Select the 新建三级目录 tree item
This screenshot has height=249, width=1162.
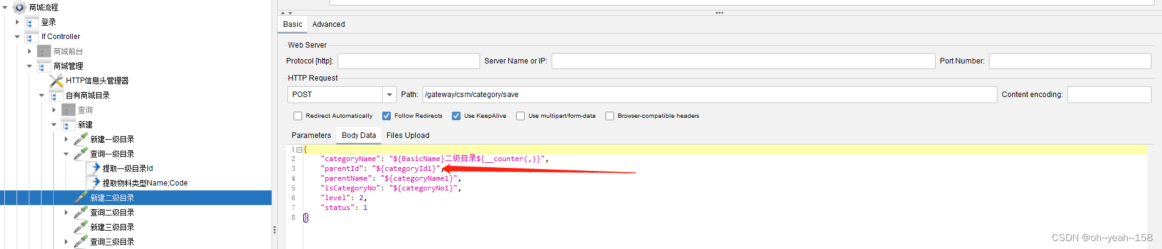(x=112, y=227)
